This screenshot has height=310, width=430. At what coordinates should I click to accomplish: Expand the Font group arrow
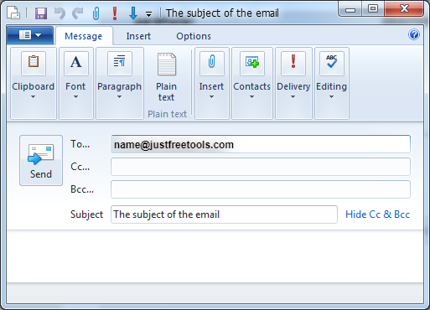(x=75, y=97)
